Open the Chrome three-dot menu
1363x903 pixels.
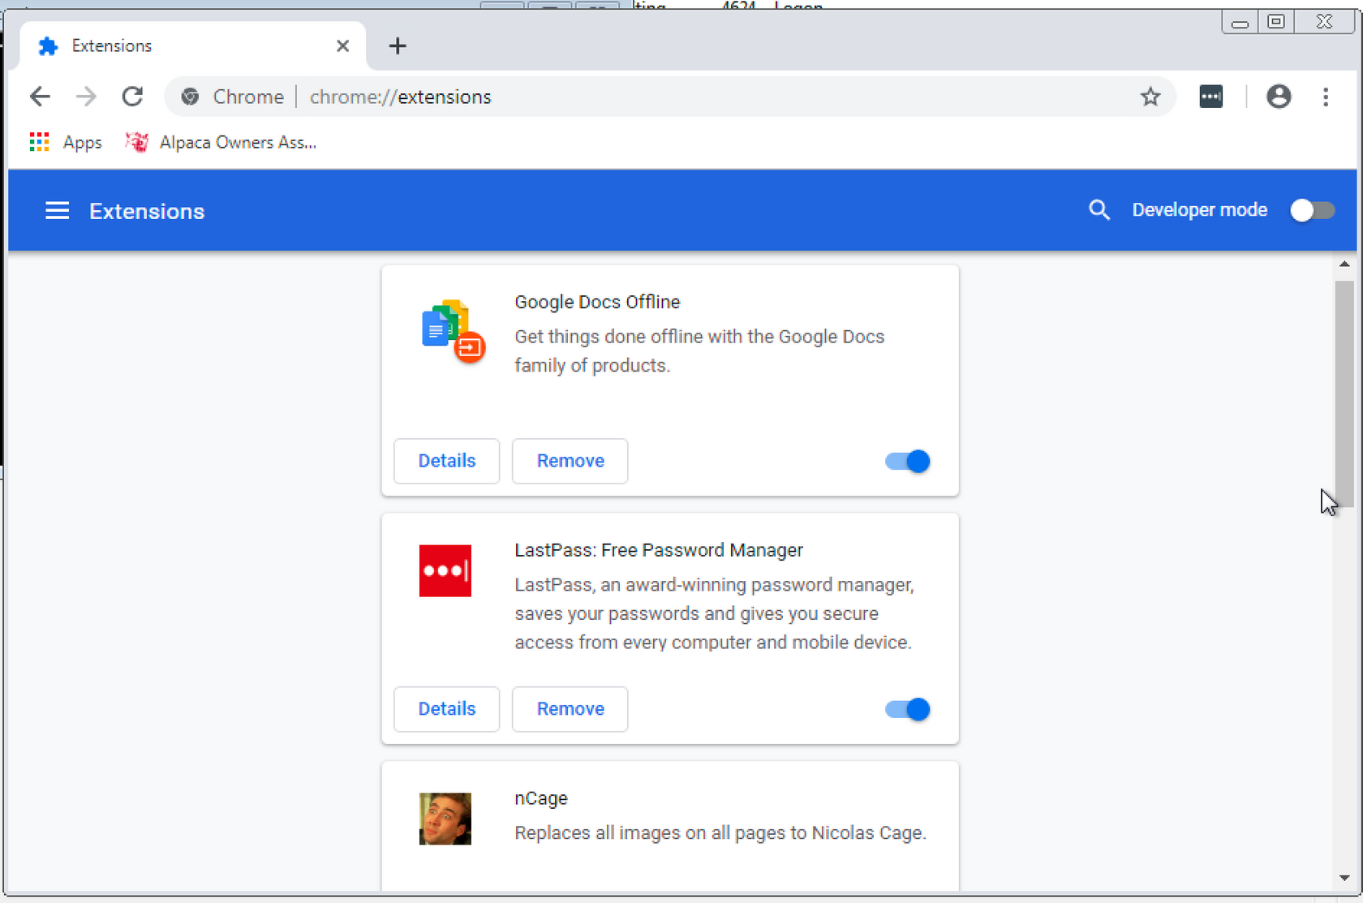(x=1326, y=97)
